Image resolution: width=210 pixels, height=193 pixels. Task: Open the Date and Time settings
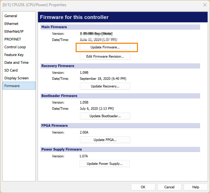(x=16, y=62)
